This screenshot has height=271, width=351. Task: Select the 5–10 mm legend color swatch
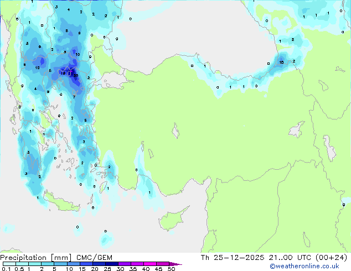click(x=60, y=264)
